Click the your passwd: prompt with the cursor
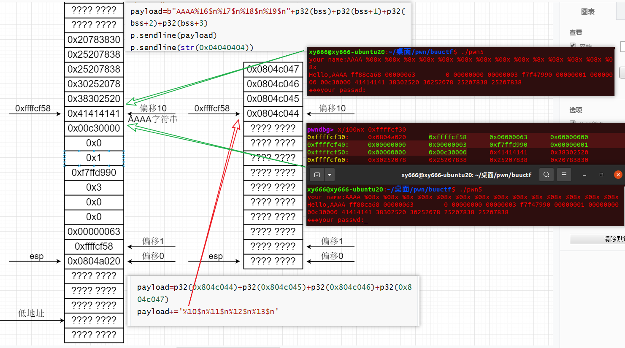This screenshot has width=625, height=348. click(338, 220)
